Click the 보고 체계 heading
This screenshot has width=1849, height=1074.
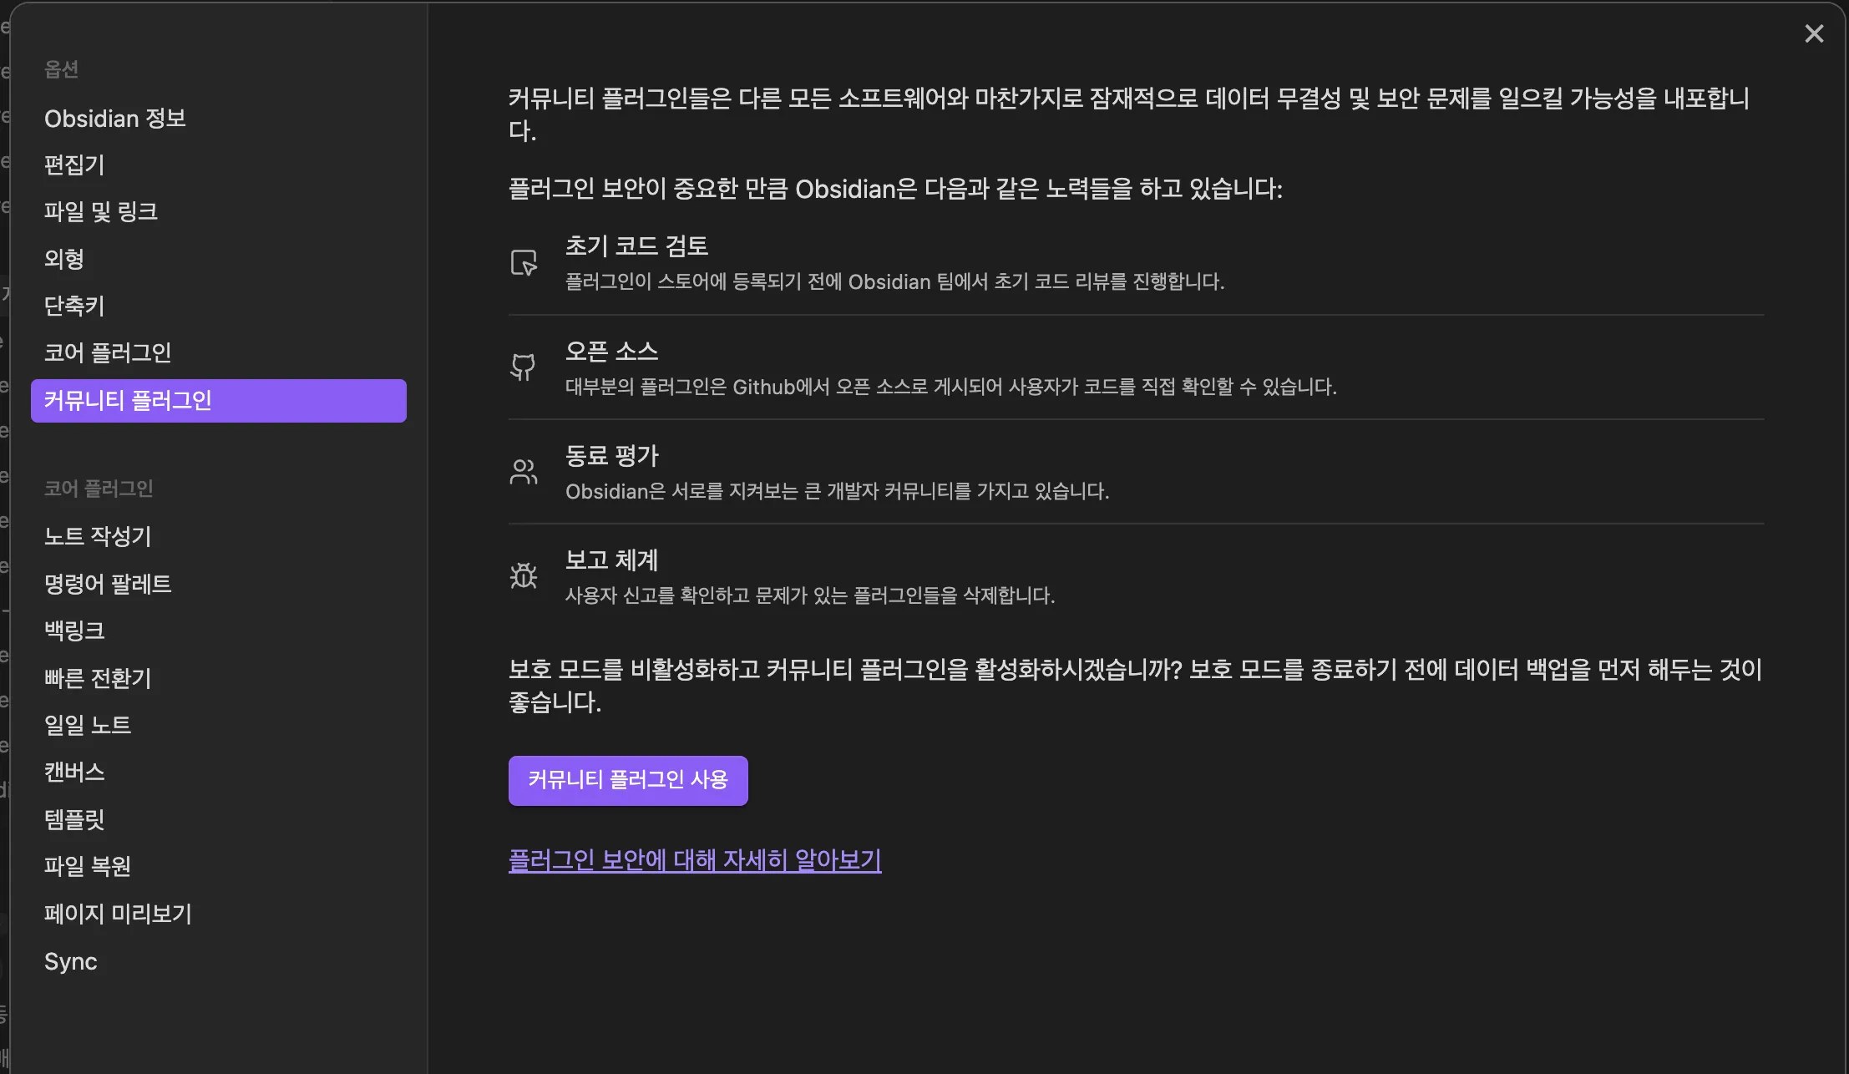[x=612, y=560]
